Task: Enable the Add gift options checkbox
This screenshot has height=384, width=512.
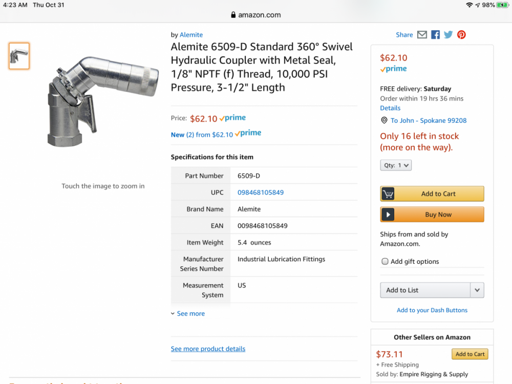Action: 385,262
